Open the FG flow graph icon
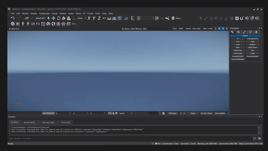Screen dimensions: 268x151 click(38, 24)
